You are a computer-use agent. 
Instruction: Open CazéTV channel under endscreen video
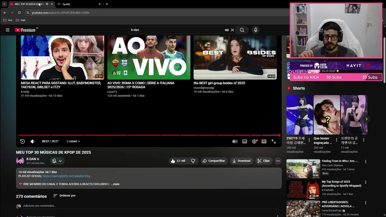click(112, 92)
